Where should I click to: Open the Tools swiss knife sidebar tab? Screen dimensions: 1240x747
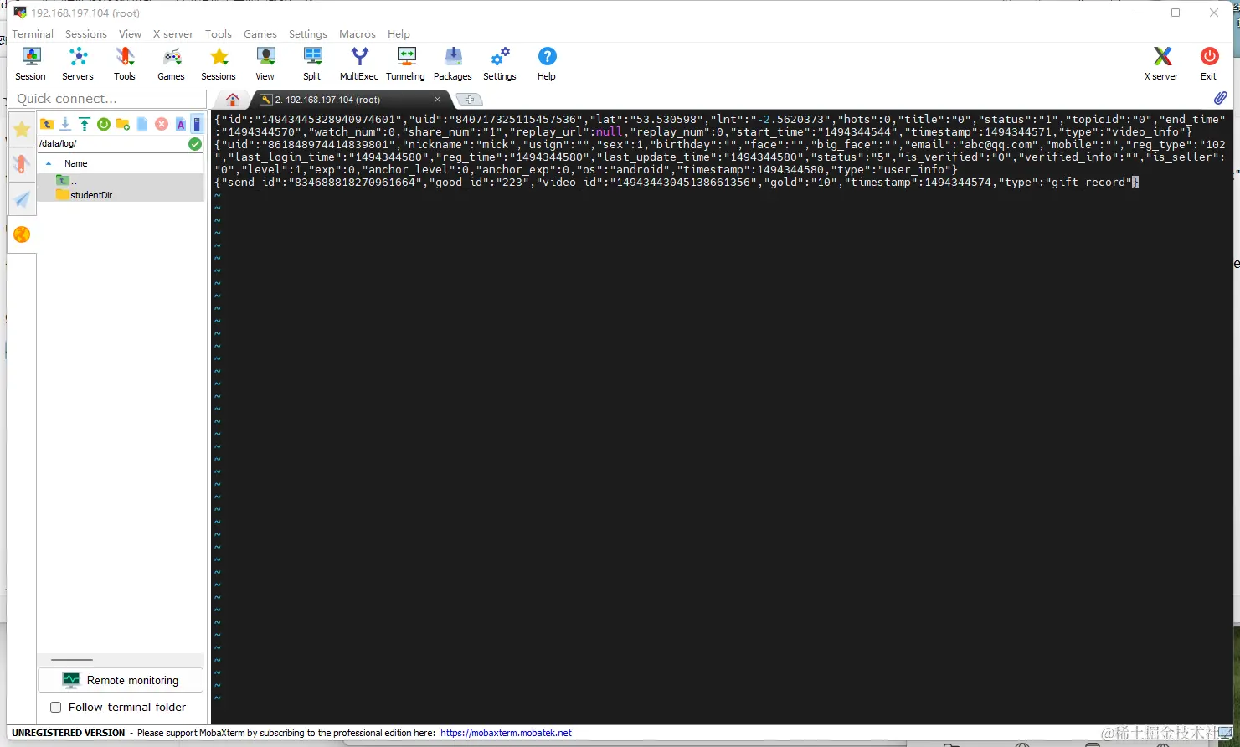click(x=22, y=163)
